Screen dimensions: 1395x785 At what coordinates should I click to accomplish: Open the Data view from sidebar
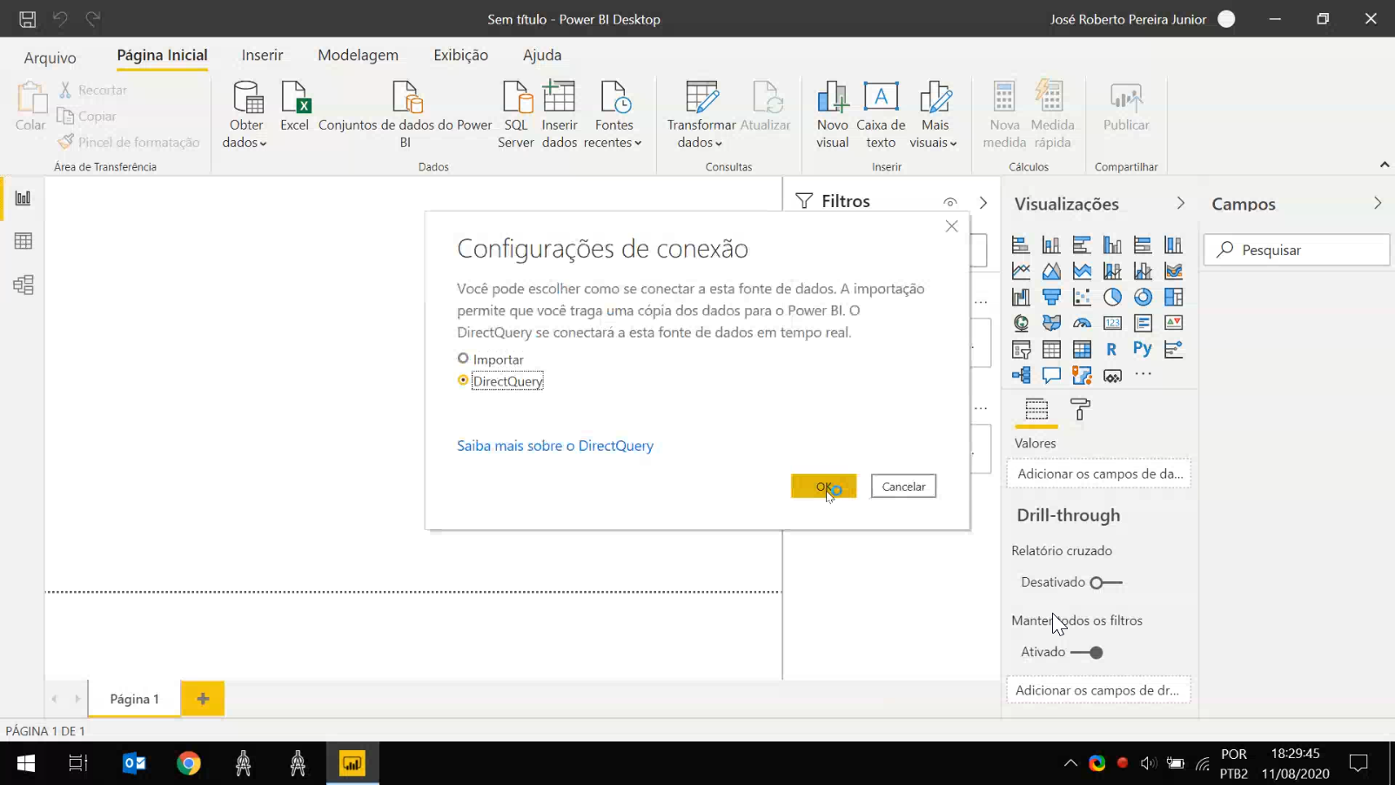23,241
